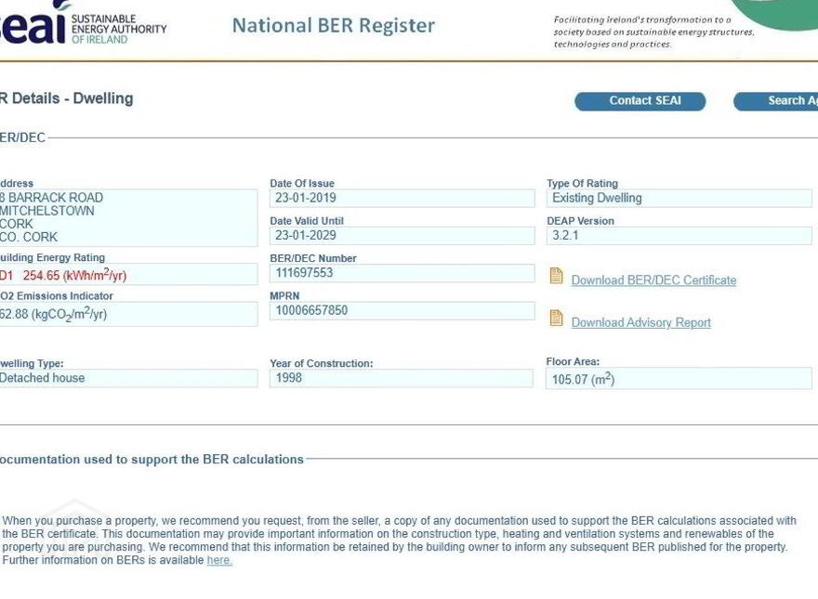Open certificate document icon beside Download BER/DEC

[556, 276]
